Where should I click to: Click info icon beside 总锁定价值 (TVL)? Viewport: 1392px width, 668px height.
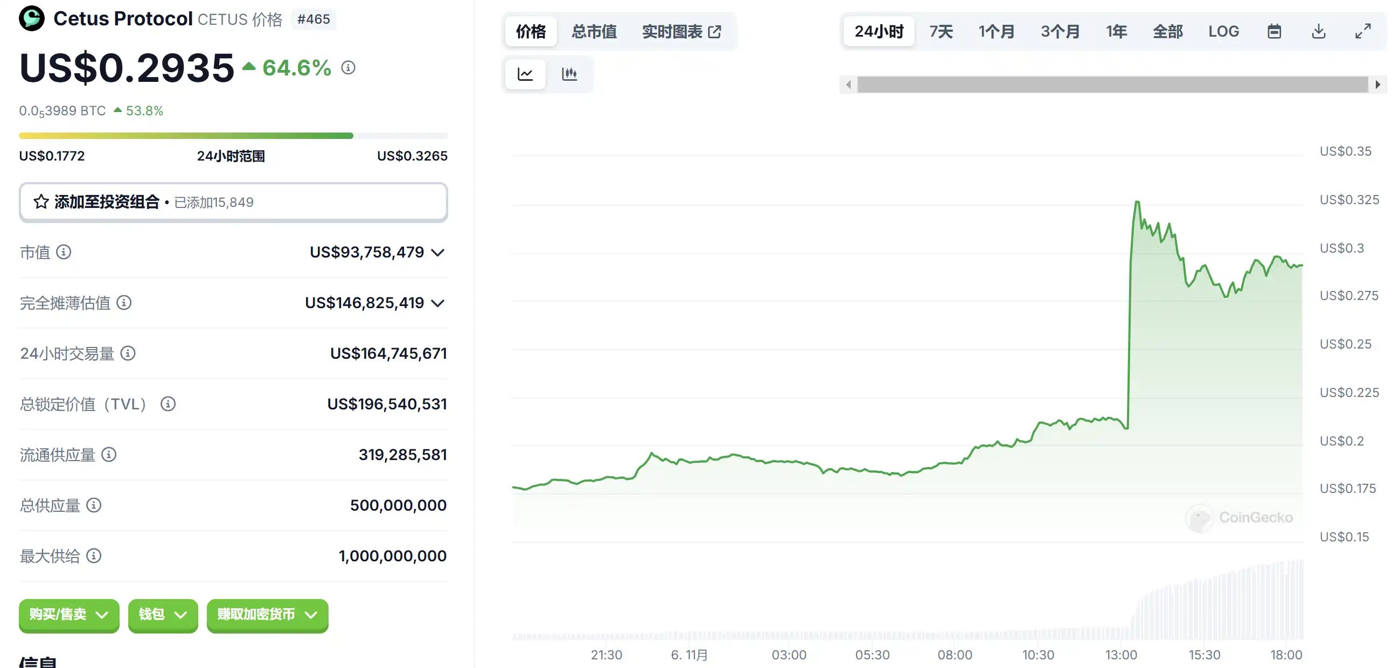(168, 404)
